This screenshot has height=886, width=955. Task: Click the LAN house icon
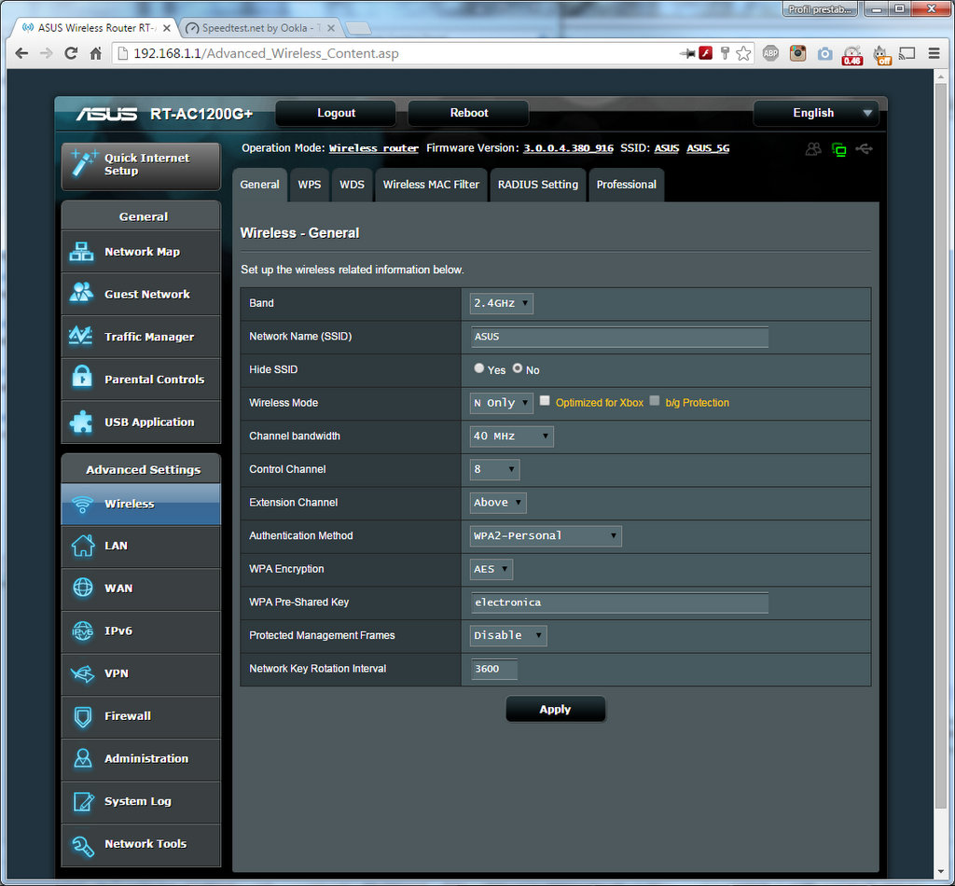[x=83, y=545]
